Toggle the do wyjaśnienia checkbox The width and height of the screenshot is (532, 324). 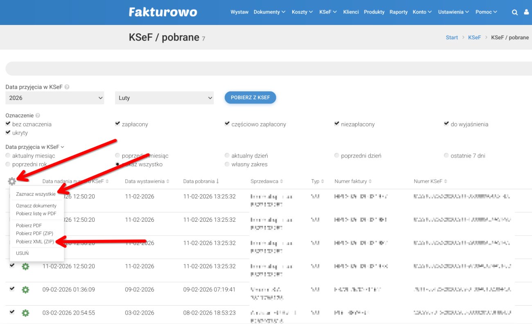tap(446, 124)
